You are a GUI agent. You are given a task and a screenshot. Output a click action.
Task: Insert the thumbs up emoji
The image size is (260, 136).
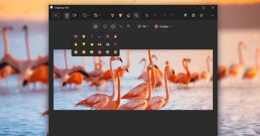[x=76, y=44]
